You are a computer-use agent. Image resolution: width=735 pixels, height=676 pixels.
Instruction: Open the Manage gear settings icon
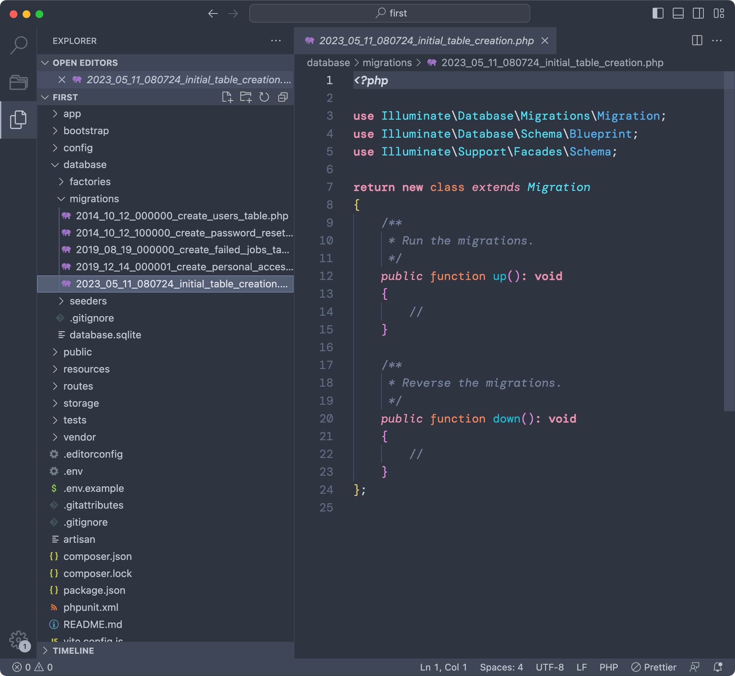(18, 640)
